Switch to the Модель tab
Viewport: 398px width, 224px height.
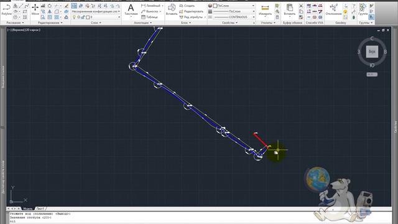27,208
